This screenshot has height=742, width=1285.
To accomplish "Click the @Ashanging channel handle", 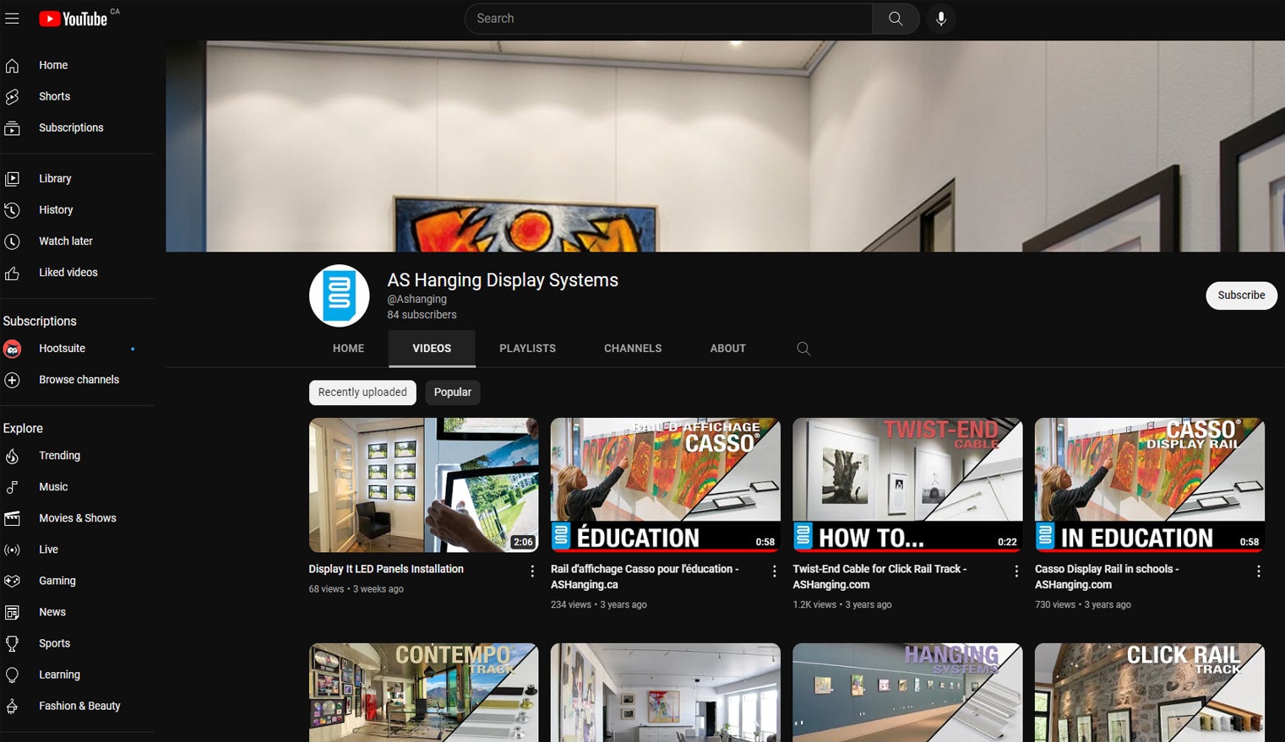I will (417, 299).
